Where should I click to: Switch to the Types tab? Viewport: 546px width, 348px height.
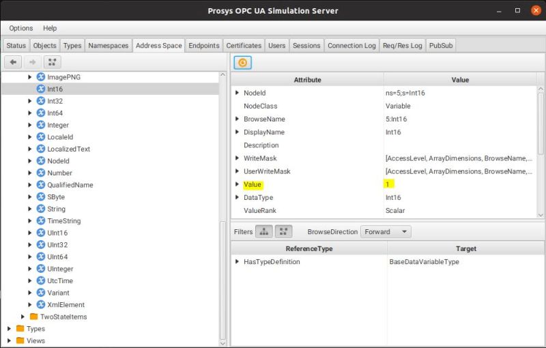pyautogui.click(x=72, y=46)
